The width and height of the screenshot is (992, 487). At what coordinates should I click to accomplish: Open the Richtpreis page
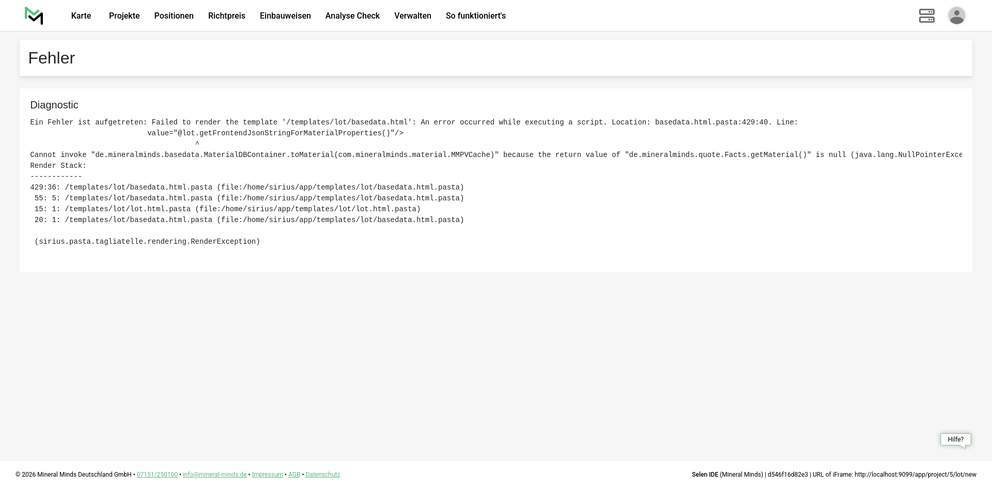[x=226, y=16]
